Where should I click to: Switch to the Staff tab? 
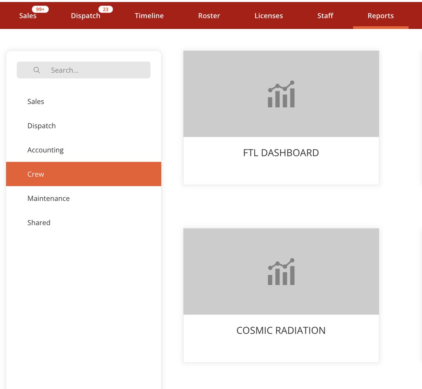325,16
